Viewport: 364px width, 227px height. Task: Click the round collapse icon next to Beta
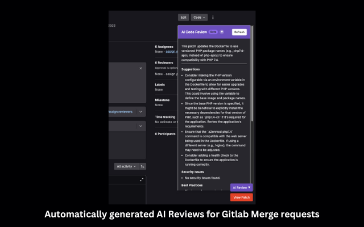coord(222,32)
